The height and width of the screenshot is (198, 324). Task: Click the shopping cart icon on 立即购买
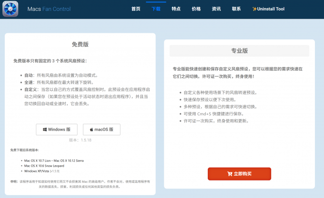click(x=230, y=174)
